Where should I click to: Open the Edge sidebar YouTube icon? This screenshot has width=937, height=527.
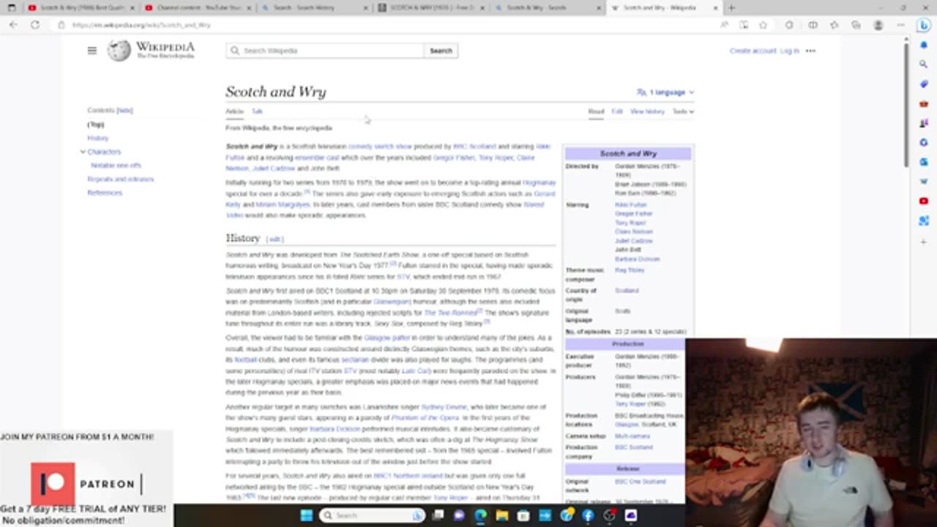(924, 201)
